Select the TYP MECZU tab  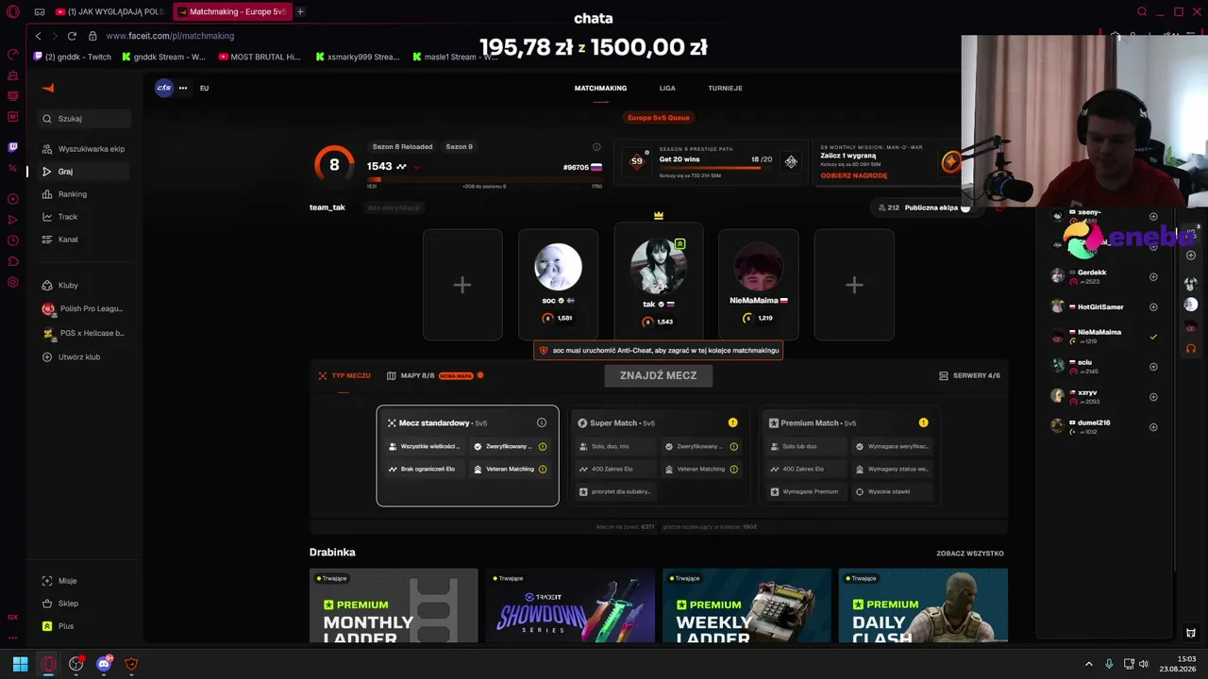tap(344, 375)
